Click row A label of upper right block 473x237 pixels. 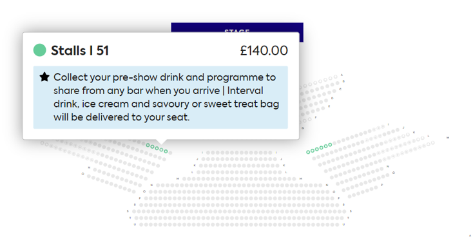(x=342, y=75)
